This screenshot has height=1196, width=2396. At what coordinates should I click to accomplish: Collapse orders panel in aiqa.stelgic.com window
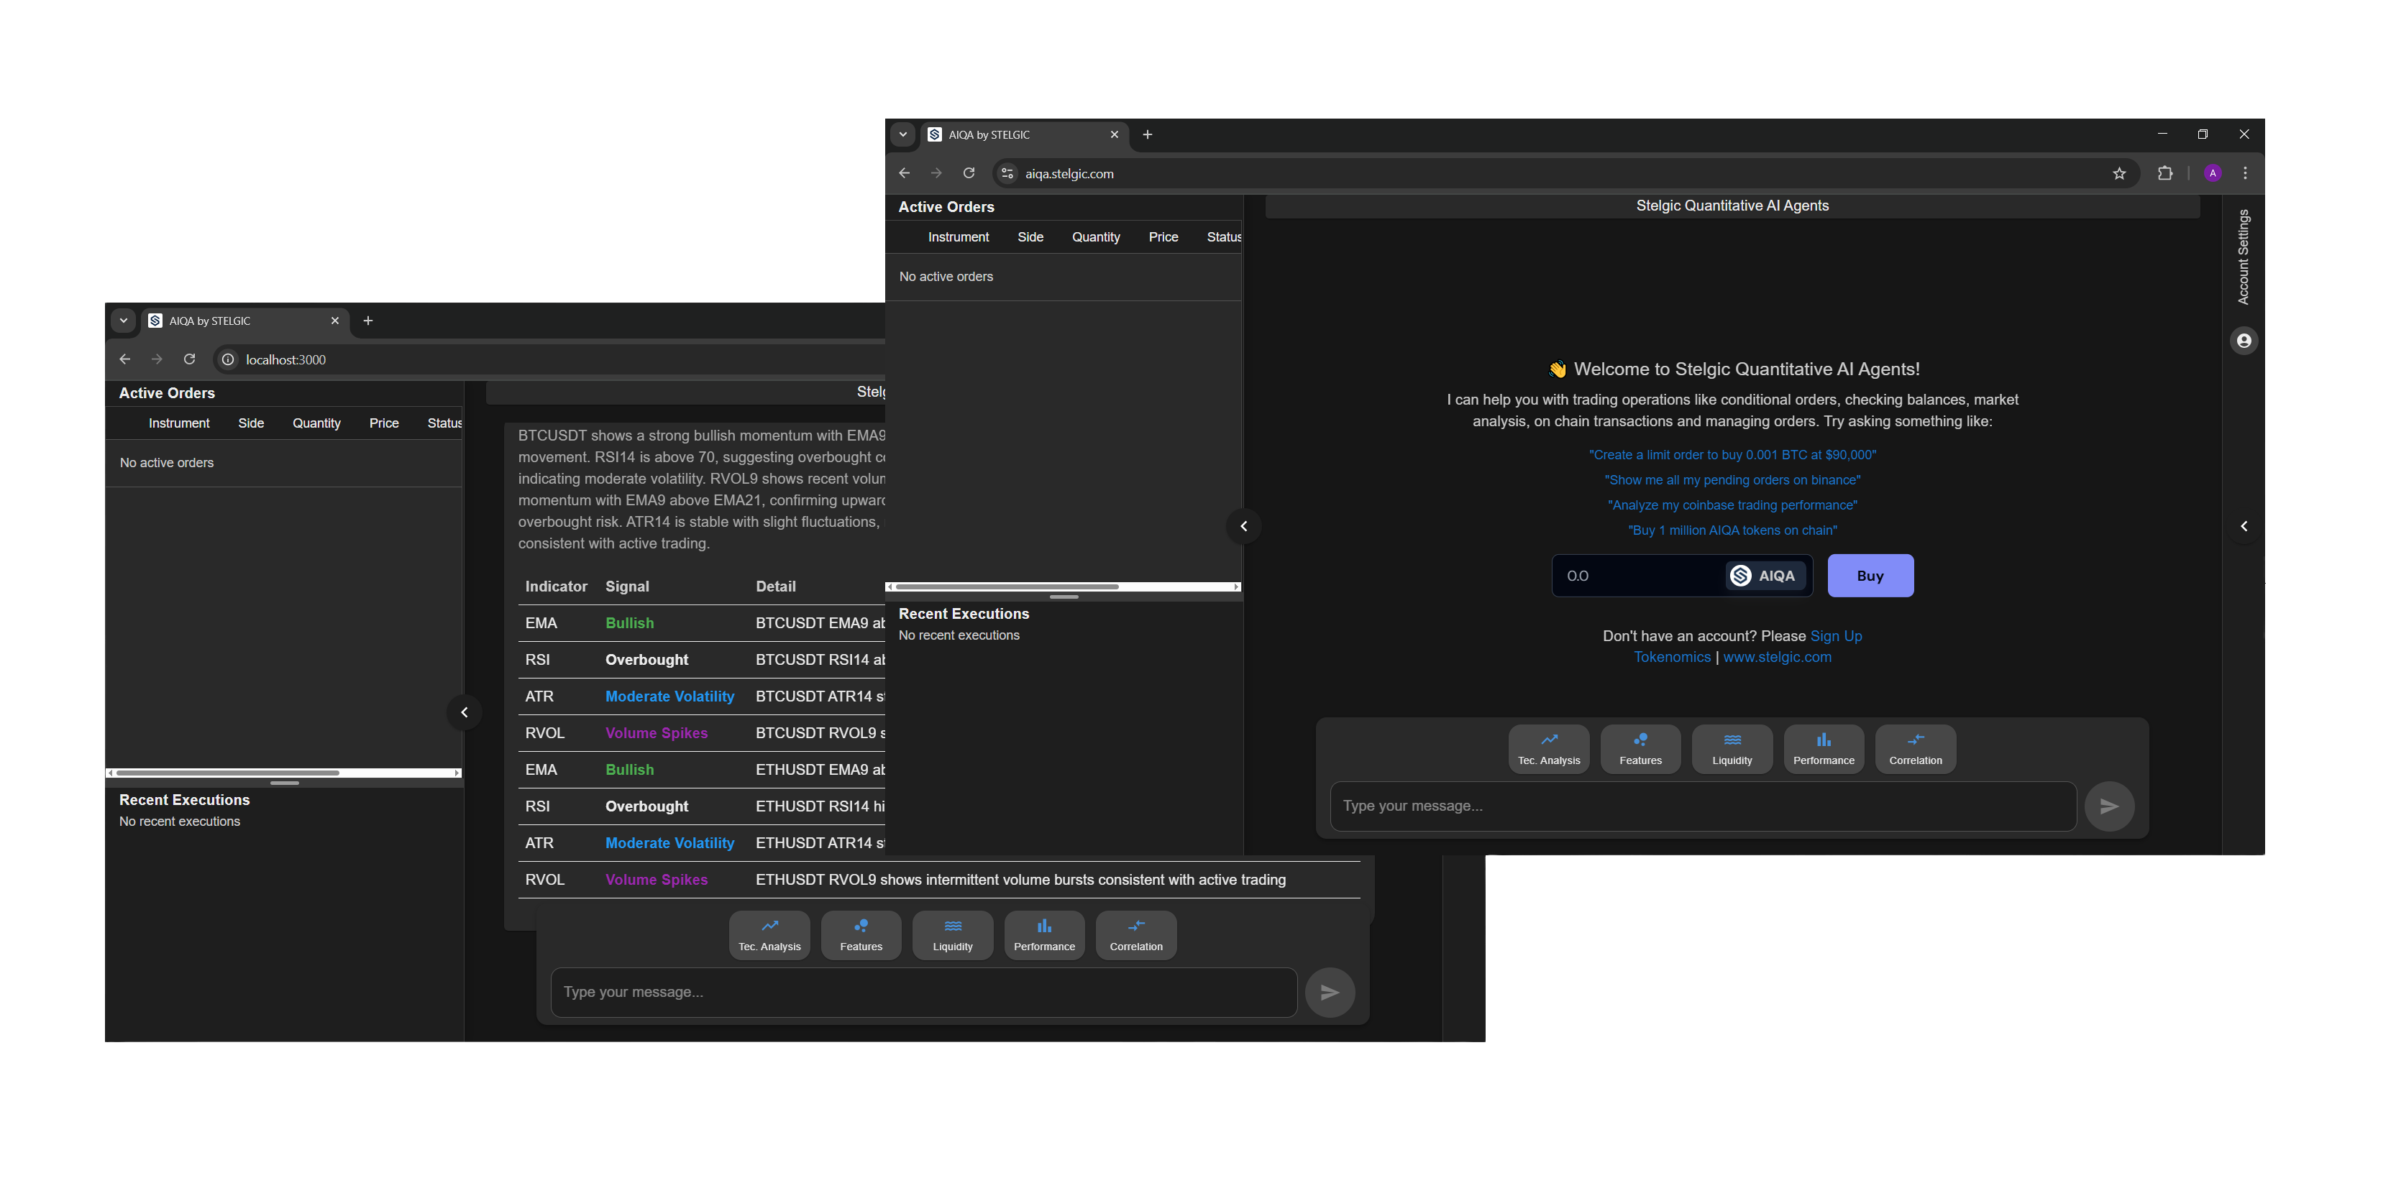point(1243,526)
